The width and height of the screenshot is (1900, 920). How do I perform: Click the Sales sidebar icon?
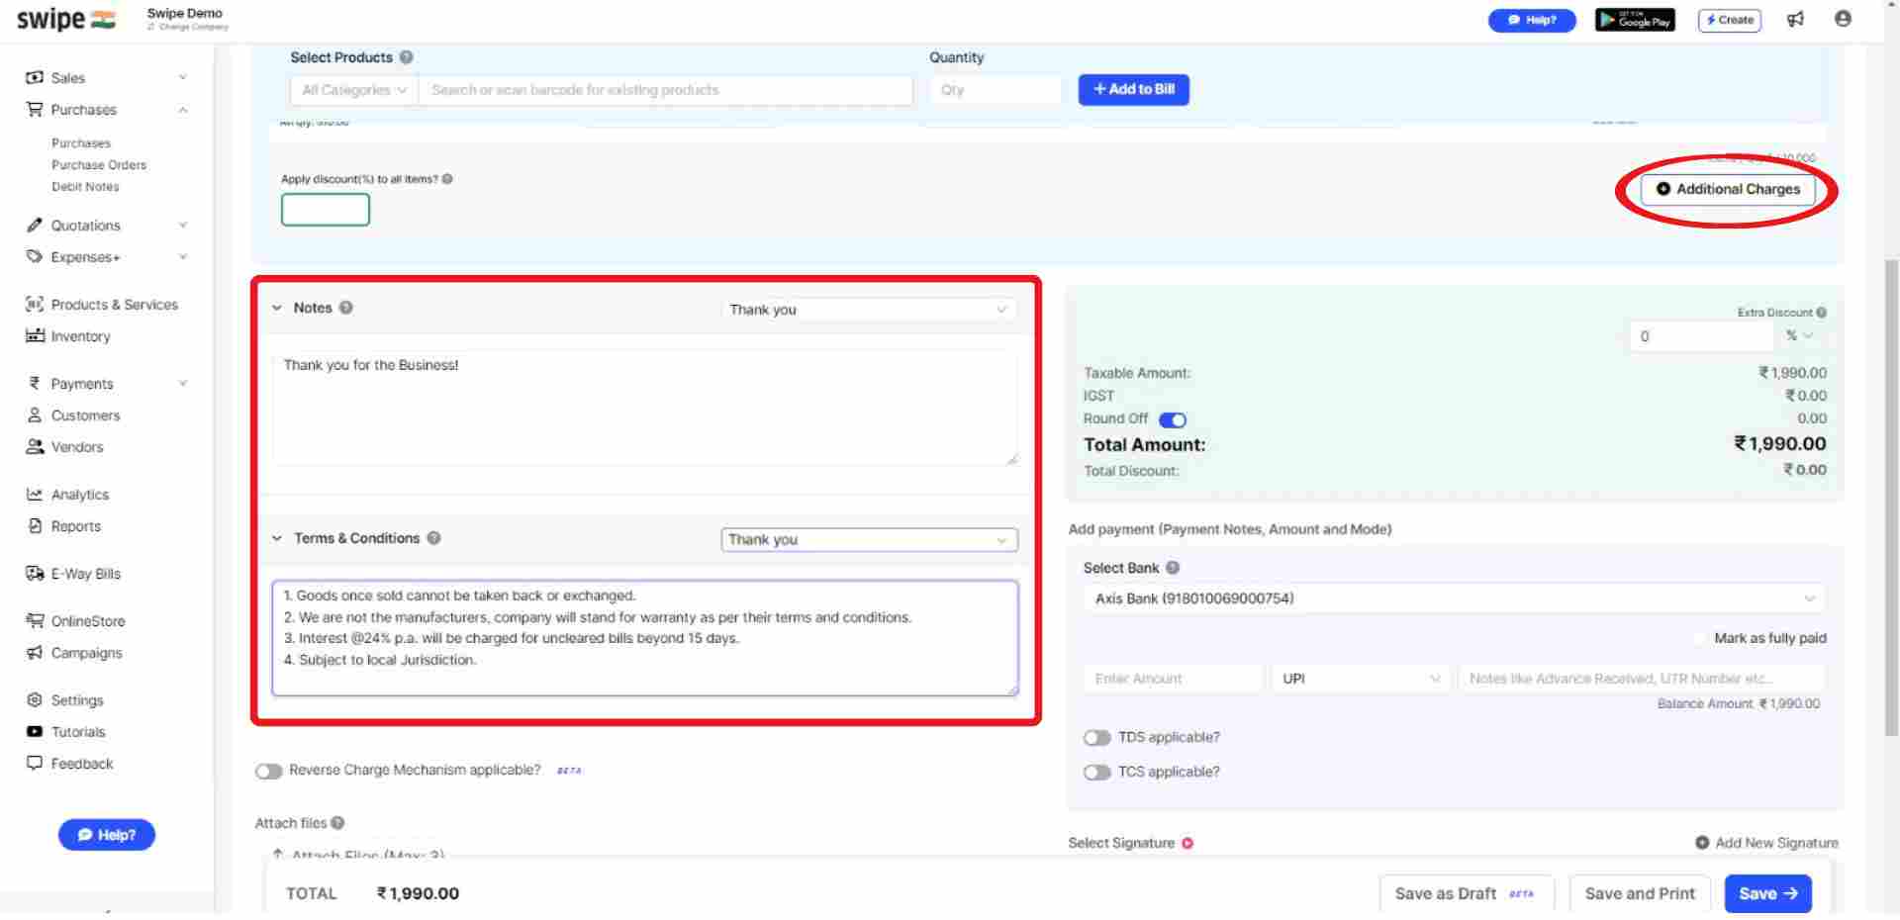pyautogui.click(x=35, y=77)
